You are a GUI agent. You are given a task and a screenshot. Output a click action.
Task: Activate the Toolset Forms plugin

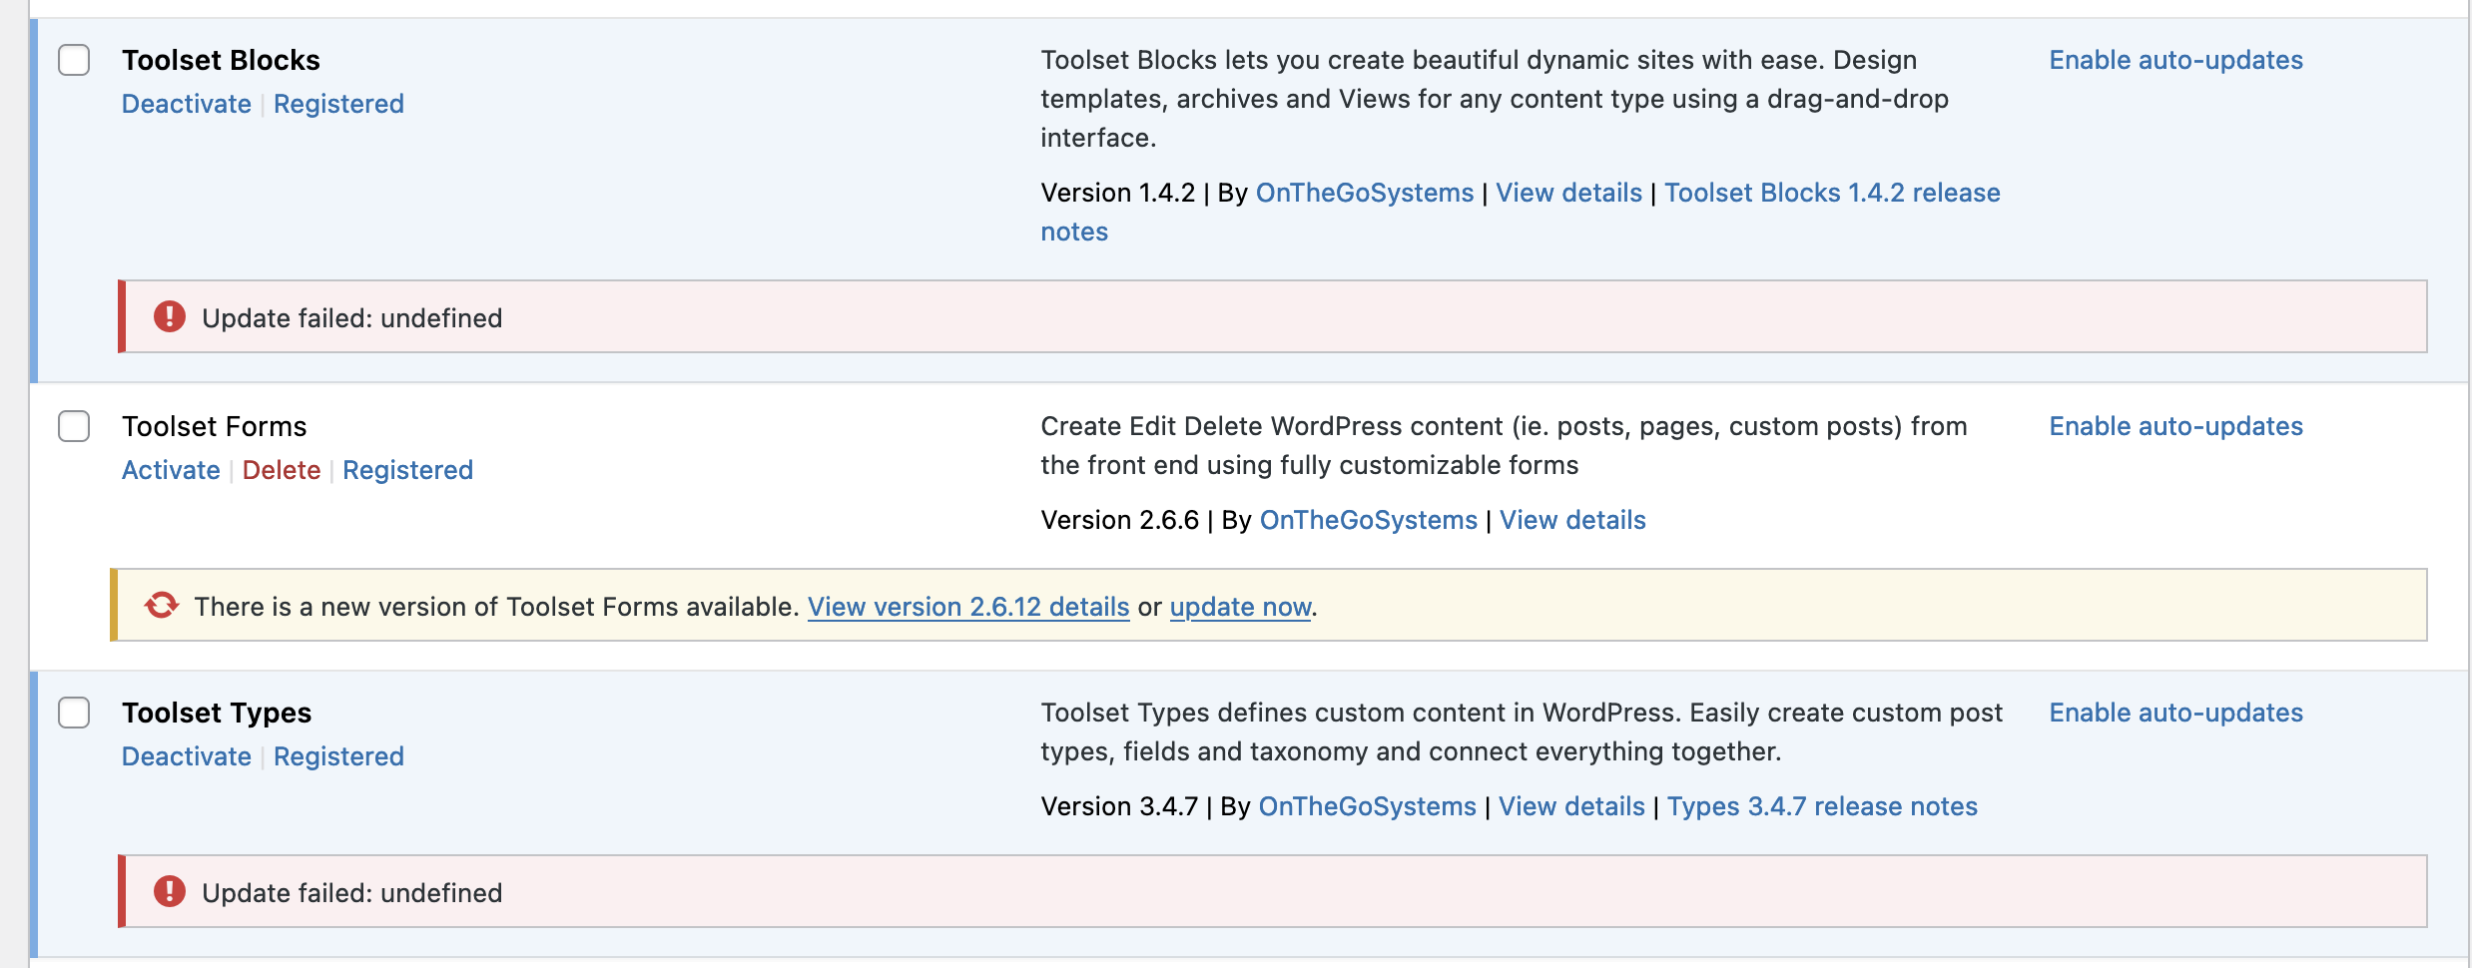(x=171, y=470)
